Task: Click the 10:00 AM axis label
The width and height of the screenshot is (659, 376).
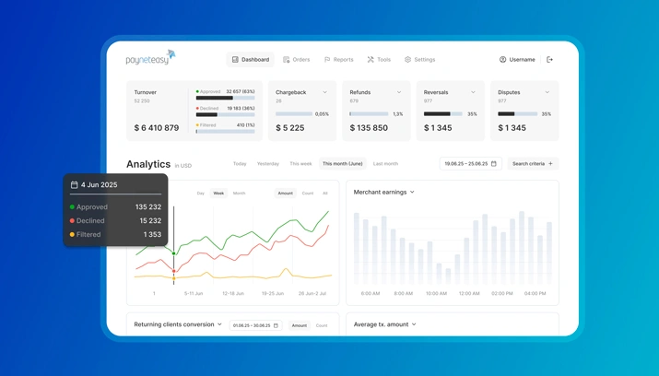Action: point(436,293)
